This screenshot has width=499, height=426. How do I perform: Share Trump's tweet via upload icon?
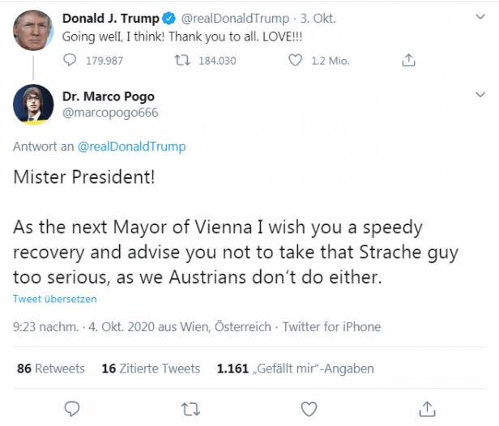click(x=409, y=59)
